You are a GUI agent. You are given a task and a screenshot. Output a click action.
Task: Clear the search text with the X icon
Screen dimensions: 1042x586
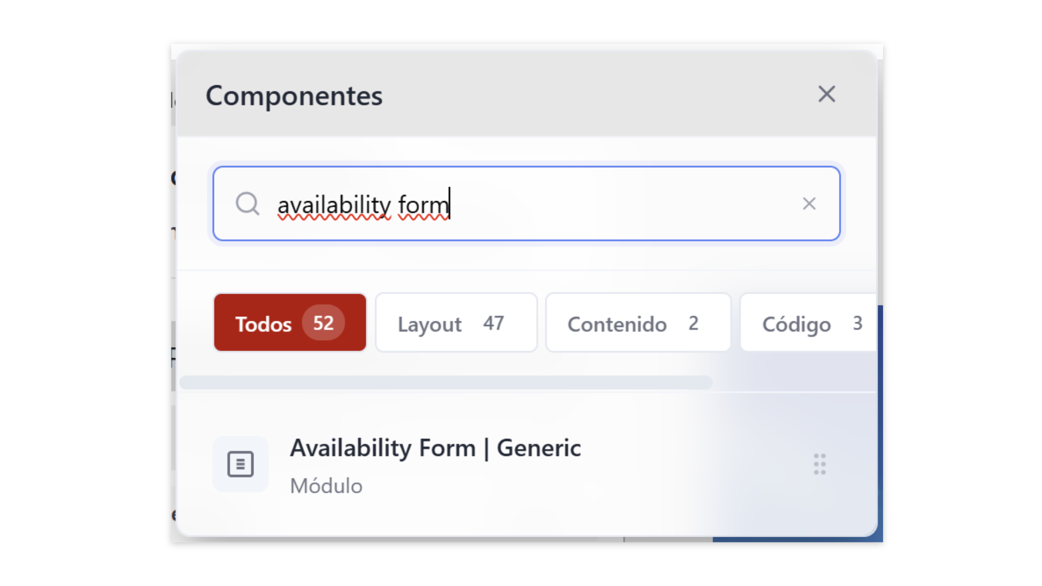pyautogui.click(x=809, y=204)
